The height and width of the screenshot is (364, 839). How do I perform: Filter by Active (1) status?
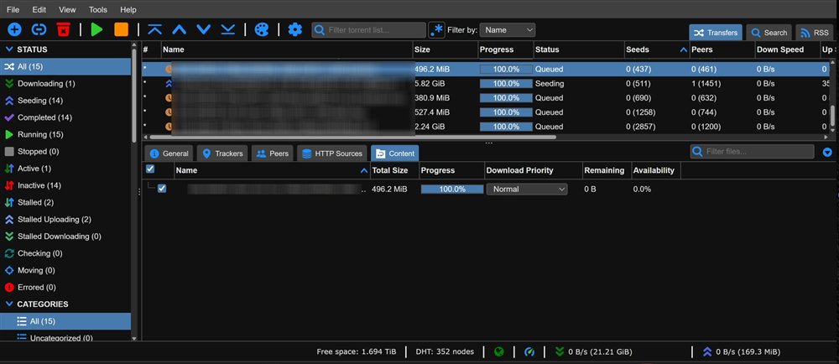tap(34, 169)
